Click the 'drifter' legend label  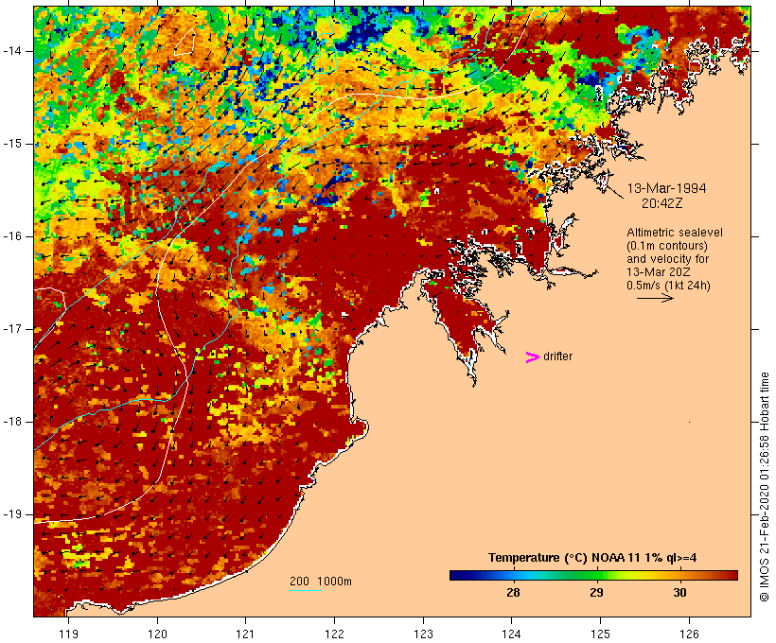click(557, 356)
